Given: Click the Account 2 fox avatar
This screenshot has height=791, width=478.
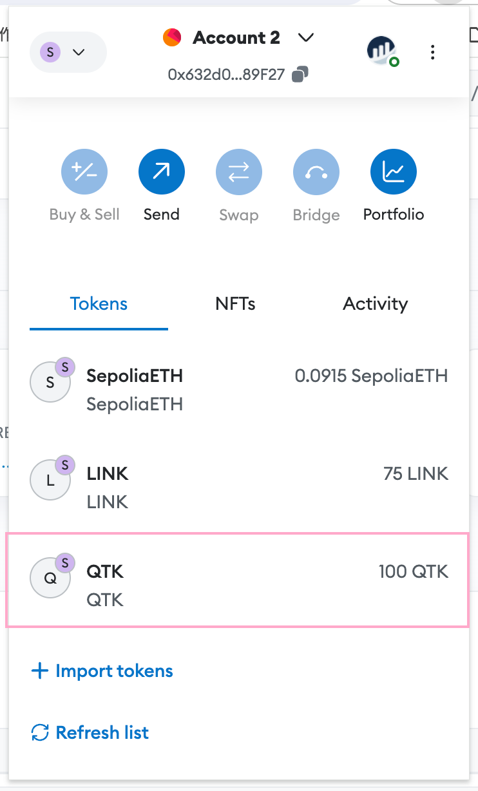Looking at the screenshot, I should tap(172, 38).
